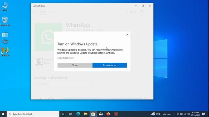The height and width of the screenshot is (117, 209).
Task: Launch Firefox from taskbar
Action: [x=108, y=114]
